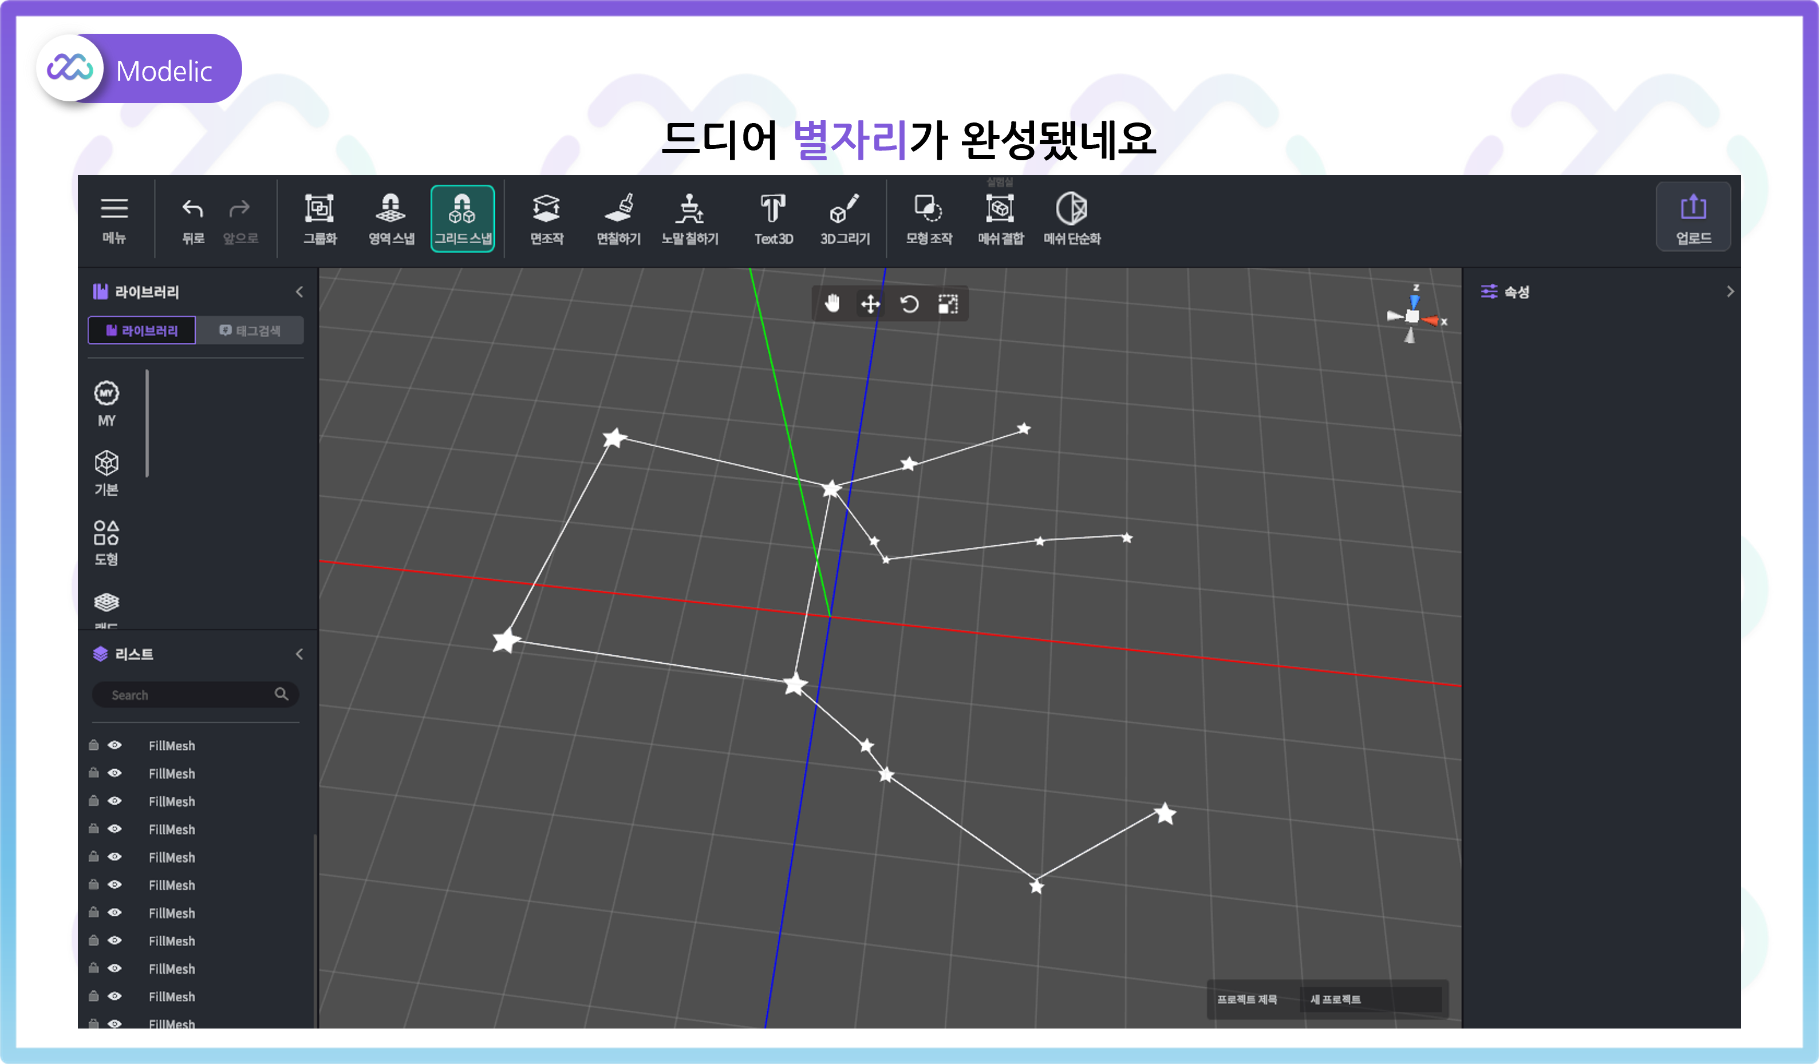
Task: Collapse the 리스트 panel with its chevron
Action: point(299,654)
